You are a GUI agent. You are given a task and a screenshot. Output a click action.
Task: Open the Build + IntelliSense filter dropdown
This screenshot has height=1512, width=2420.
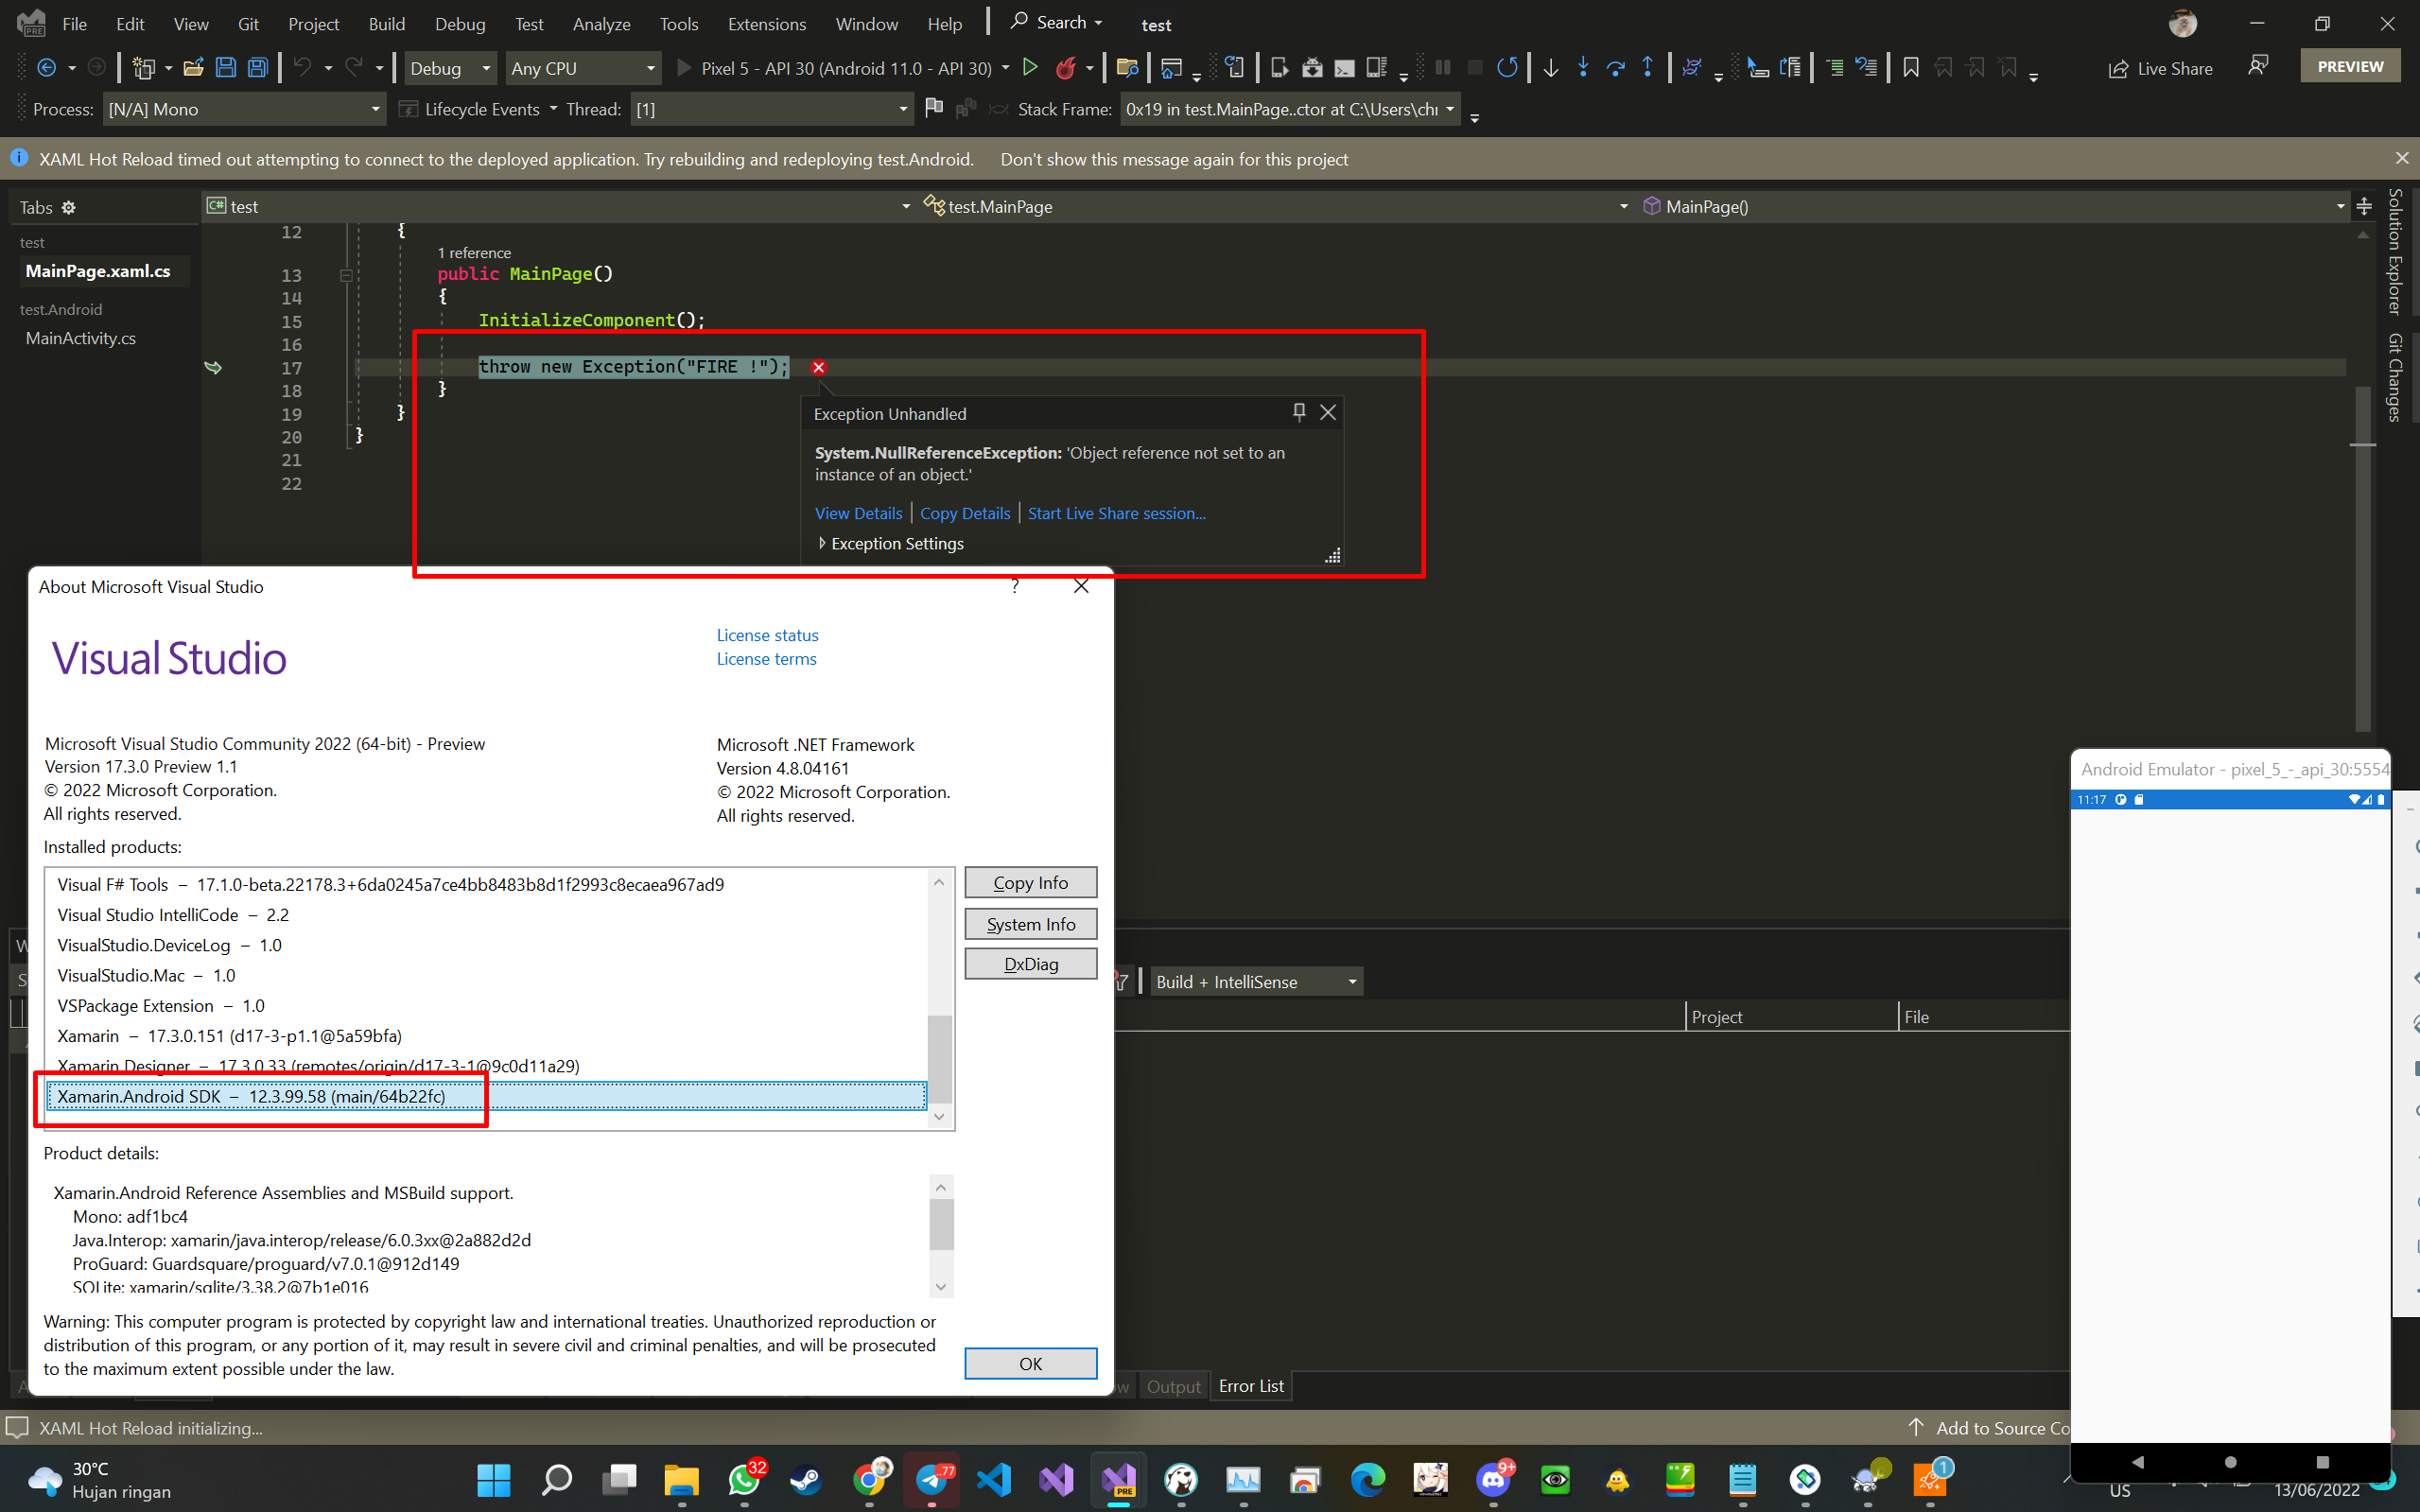[x=1256, y=982]
